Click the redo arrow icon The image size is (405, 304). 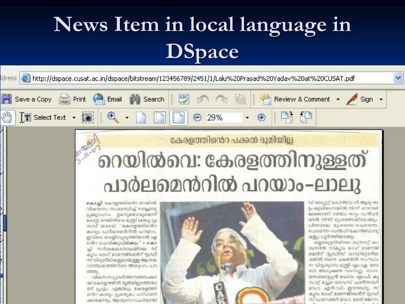[221, 99]
